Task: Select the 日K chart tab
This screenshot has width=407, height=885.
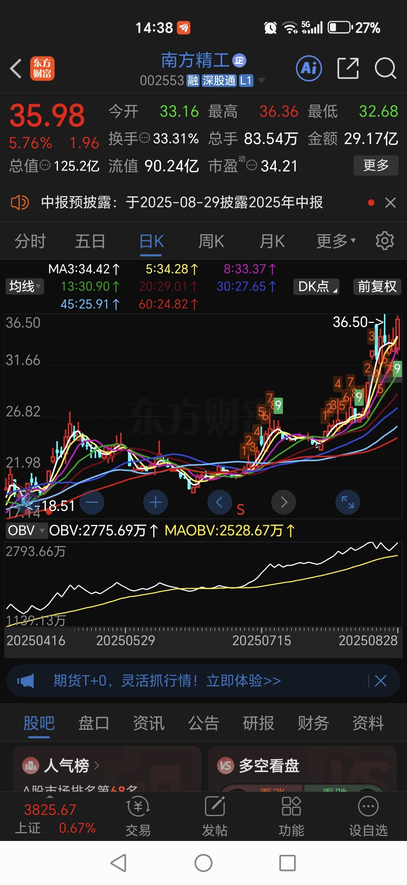Action: [151, 241]
